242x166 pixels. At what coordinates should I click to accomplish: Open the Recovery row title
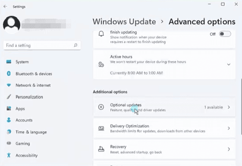[118, 147]
